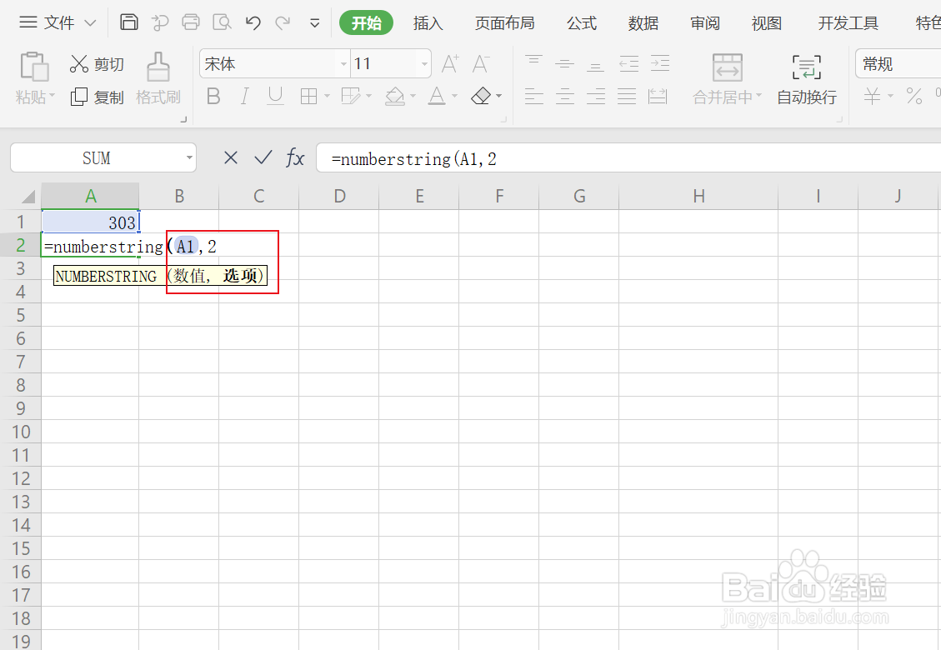Open the font size dropdown
The height and width of the screenshot is (650, 941).
coord(423,63)
